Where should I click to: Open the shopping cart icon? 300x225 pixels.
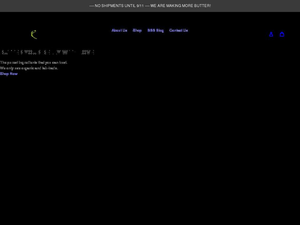tap(282, 34)
